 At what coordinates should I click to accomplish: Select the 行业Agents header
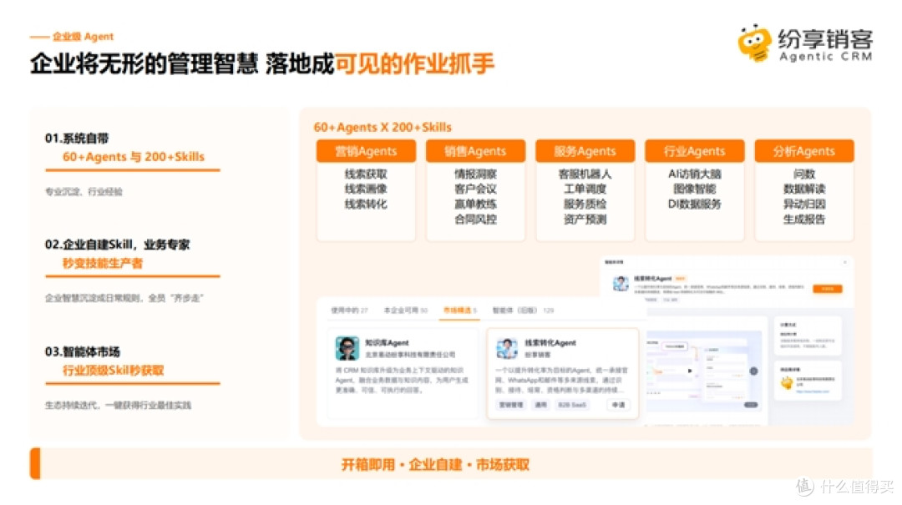(694, 151)
